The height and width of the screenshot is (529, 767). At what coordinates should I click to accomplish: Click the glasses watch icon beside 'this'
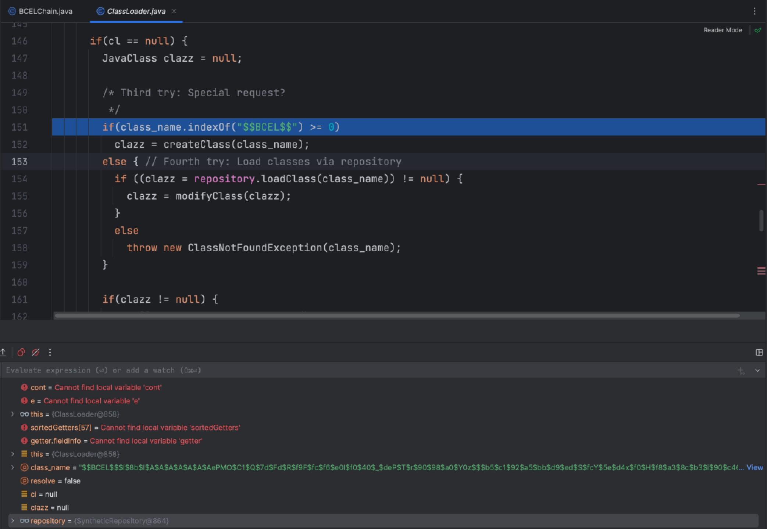point(24,414)
